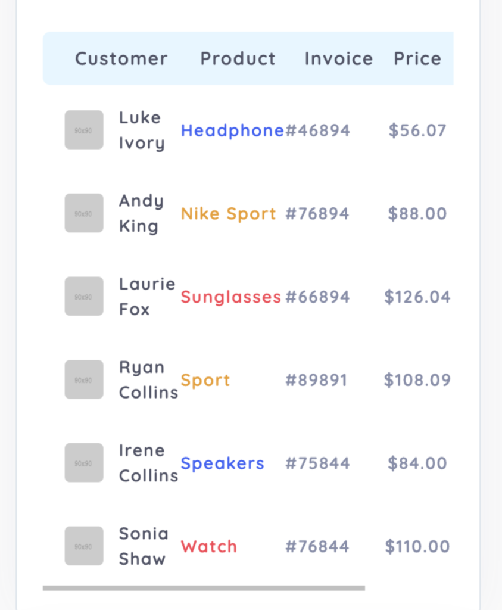Click Luke Ivory's avatar thumbnail
Viewport: 502px width, 610px height.
click(84, 130)
